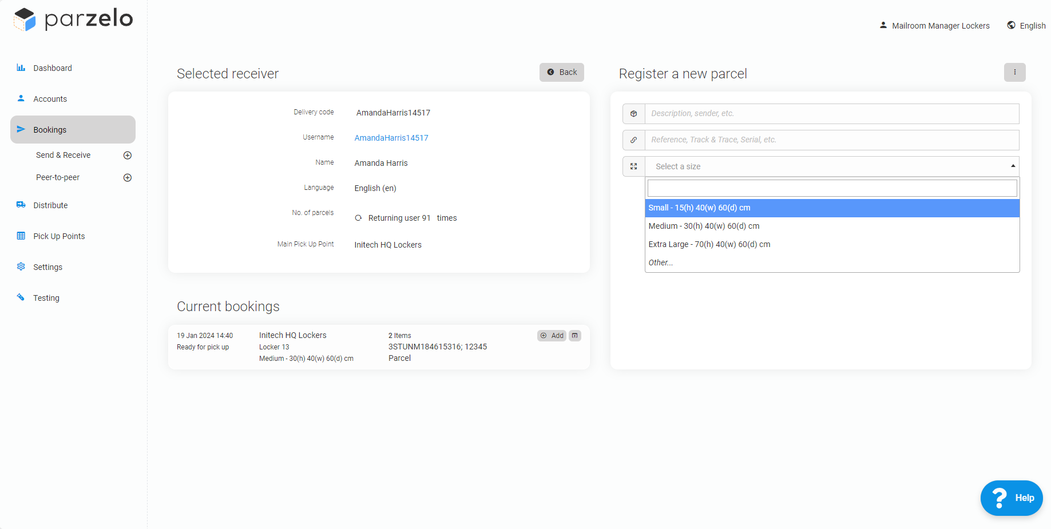Choose the Other... size option

click(832, 262)
